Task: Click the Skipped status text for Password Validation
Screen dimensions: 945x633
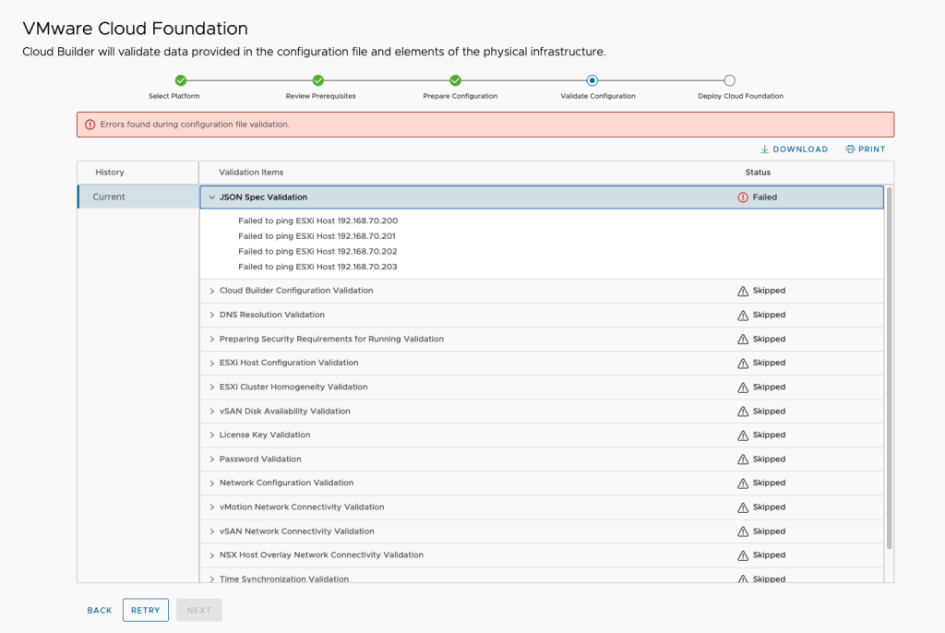Action: point(769,459)
